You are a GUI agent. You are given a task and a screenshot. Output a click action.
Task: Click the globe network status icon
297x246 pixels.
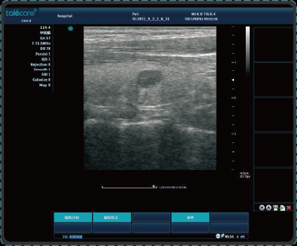217,236
